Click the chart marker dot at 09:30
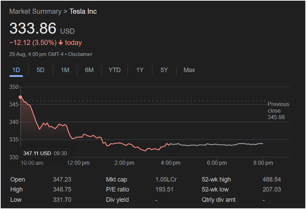This screenshot has height=209, width=306. (21, 97)
